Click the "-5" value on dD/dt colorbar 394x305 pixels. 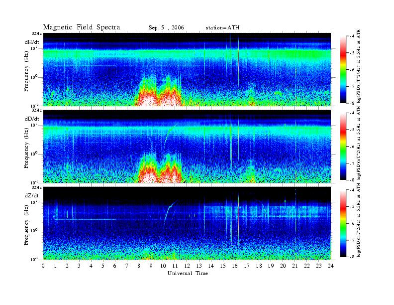352,130
